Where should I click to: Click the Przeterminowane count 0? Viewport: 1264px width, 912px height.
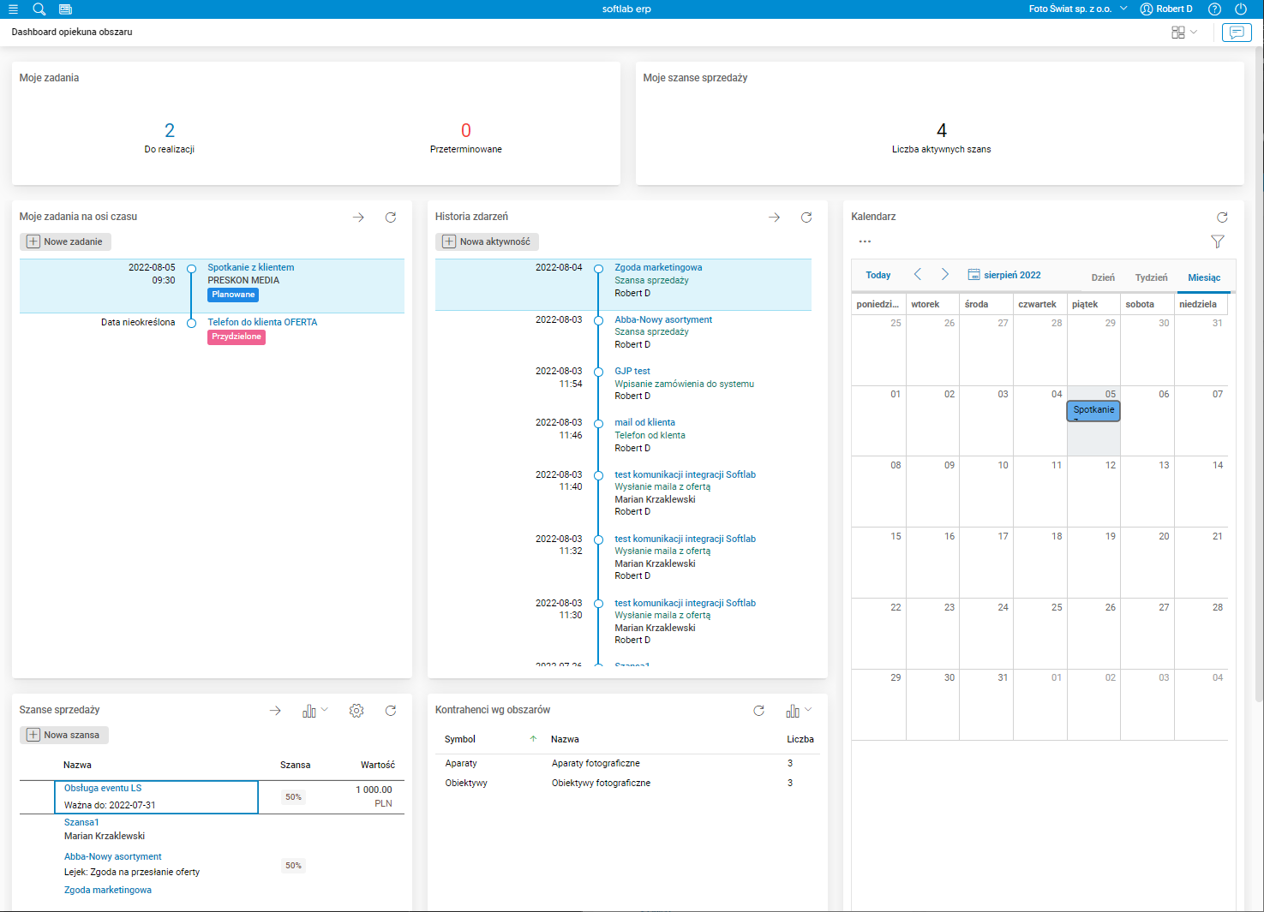[x=466, y=130]
